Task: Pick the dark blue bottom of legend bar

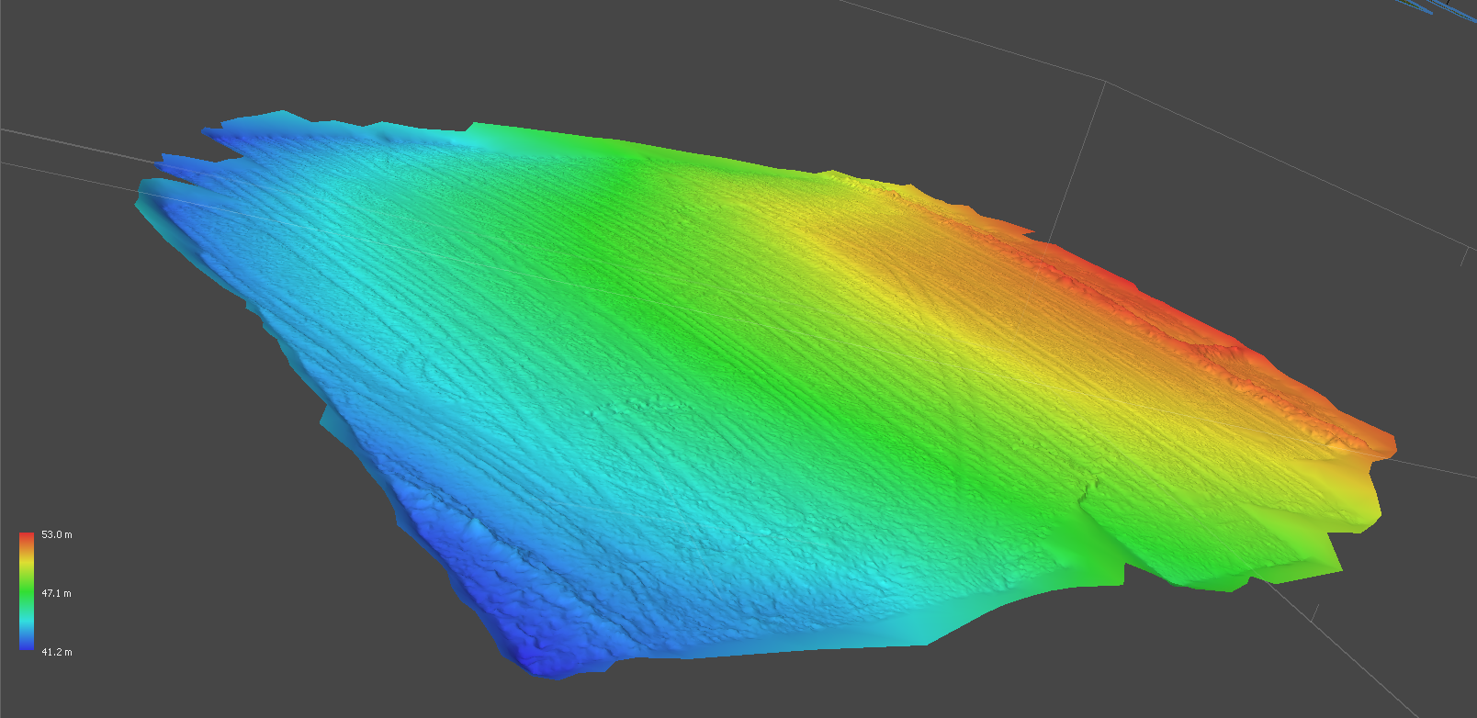Action: (x=27, y=645)
